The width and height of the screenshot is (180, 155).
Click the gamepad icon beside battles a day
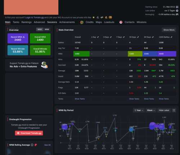(177, 14)
